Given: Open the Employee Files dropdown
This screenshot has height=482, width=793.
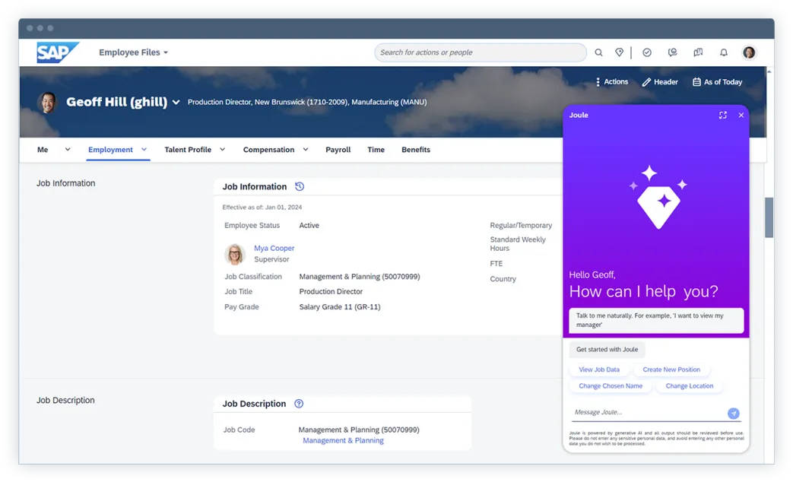Looking at the screenshot, I should click(x=134, y=52).
